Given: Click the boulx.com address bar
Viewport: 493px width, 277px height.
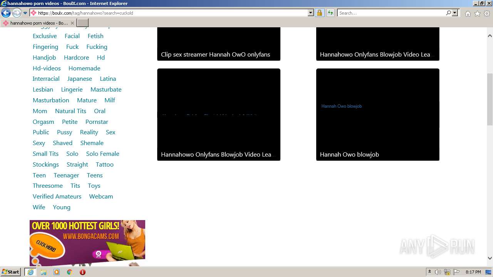Looking at the screenshot, I should (x=168, y=13).
